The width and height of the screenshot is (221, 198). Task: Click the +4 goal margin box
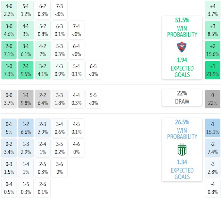pos(213,10)
